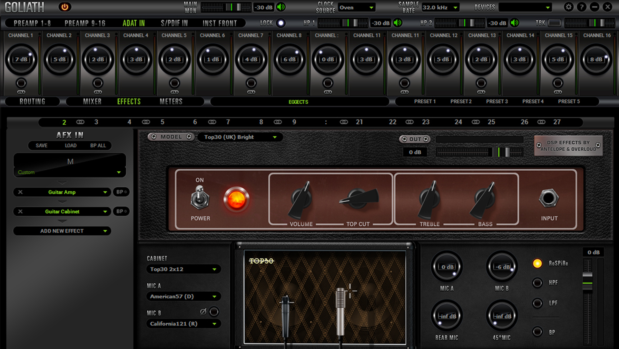
Task: Click the ADD NEW EFFECT selector
Action: pos(62,231)
